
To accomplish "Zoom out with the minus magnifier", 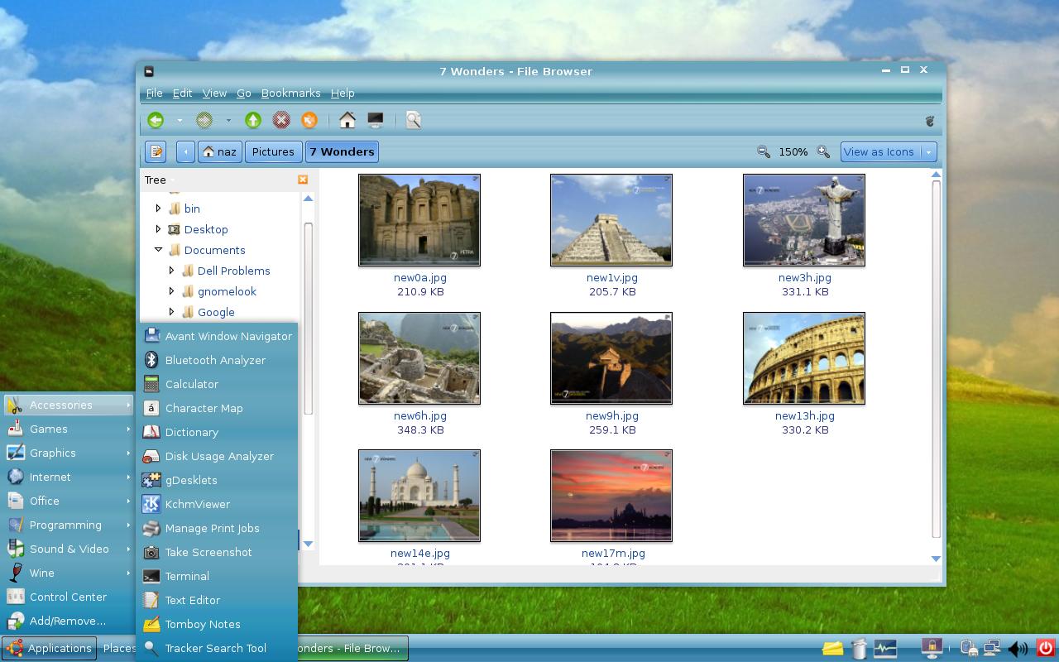I will coord(764,151).
